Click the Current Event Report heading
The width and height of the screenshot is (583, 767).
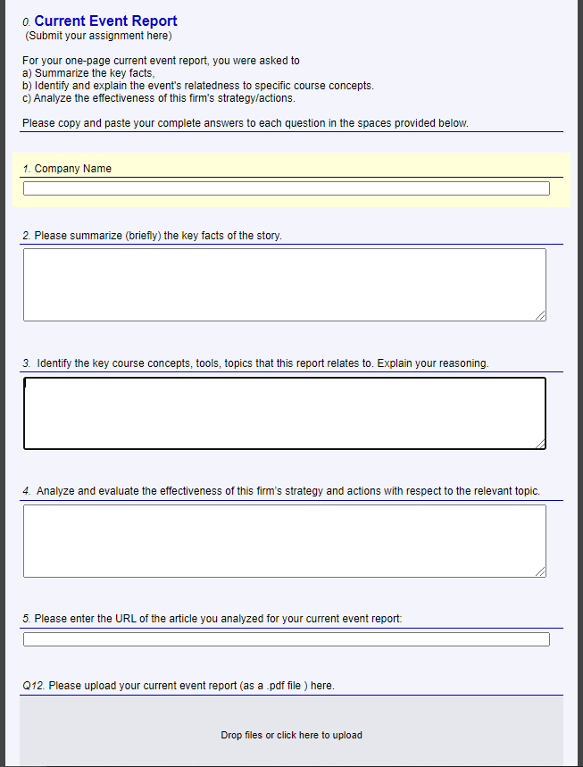coord(105,21)
